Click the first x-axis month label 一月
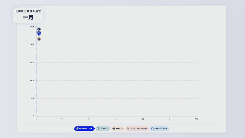Screen dimensions: 245x138 (x=36, y=119)
